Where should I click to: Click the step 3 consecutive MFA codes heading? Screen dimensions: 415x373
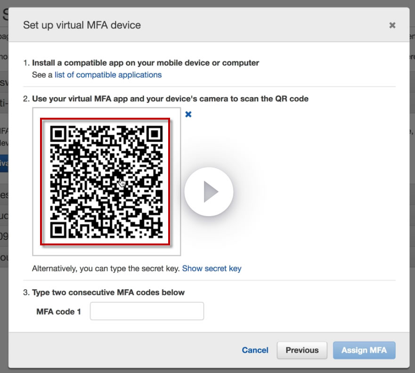(x=108, y=292)
